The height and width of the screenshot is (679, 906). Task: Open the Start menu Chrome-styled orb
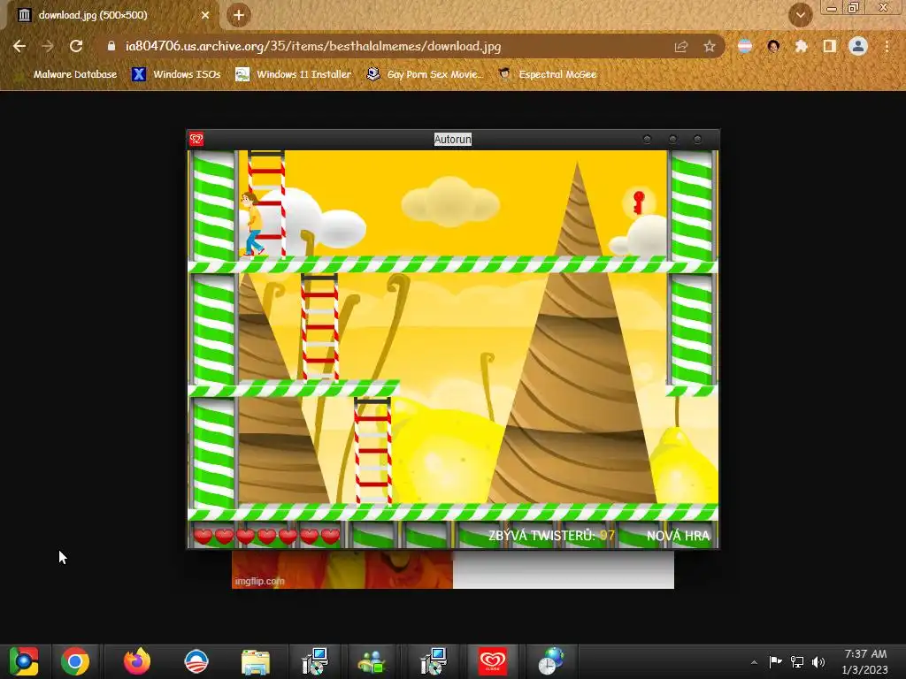point(24,661)
